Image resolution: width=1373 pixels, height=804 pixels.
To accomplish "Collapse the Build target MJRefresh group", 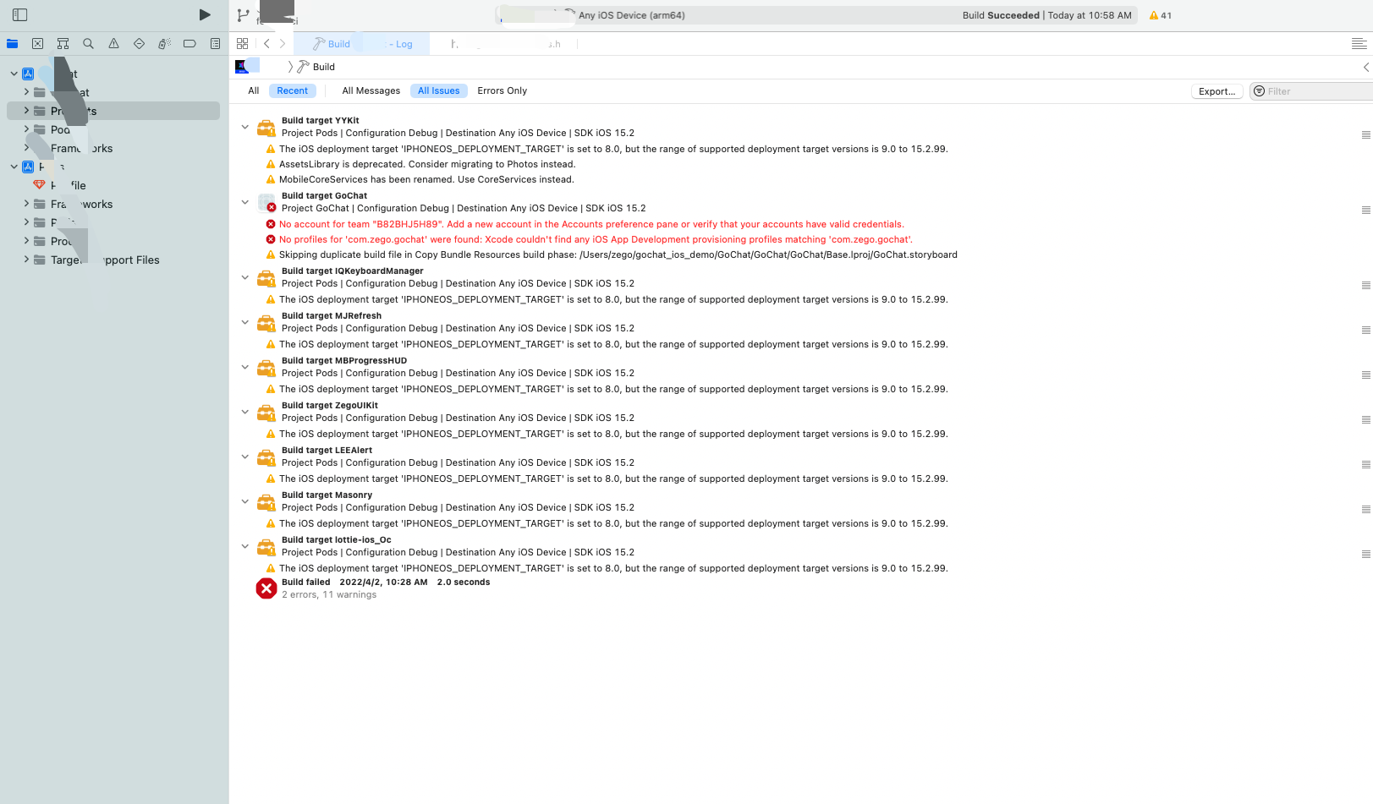I will (245, 322).
